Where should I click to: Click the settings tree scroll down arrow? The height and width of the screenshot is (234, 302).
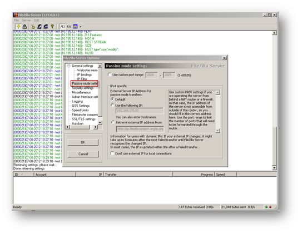tap(100, 122)
